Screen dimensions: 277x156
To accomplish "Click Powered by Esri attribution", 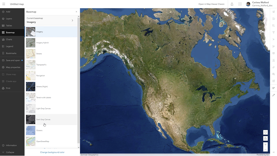I will coord(263,155).
